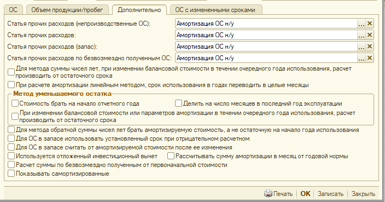
Task: Open selection dialog for Статья прочих расходов:
Action: tap(361, 35)
